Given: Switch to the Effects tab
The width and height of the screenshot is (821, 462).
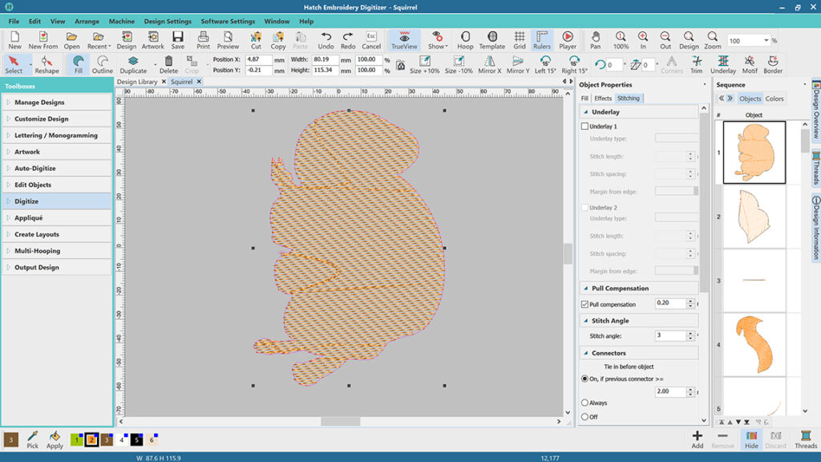Looking at the screenshot, I should point(603,99).
